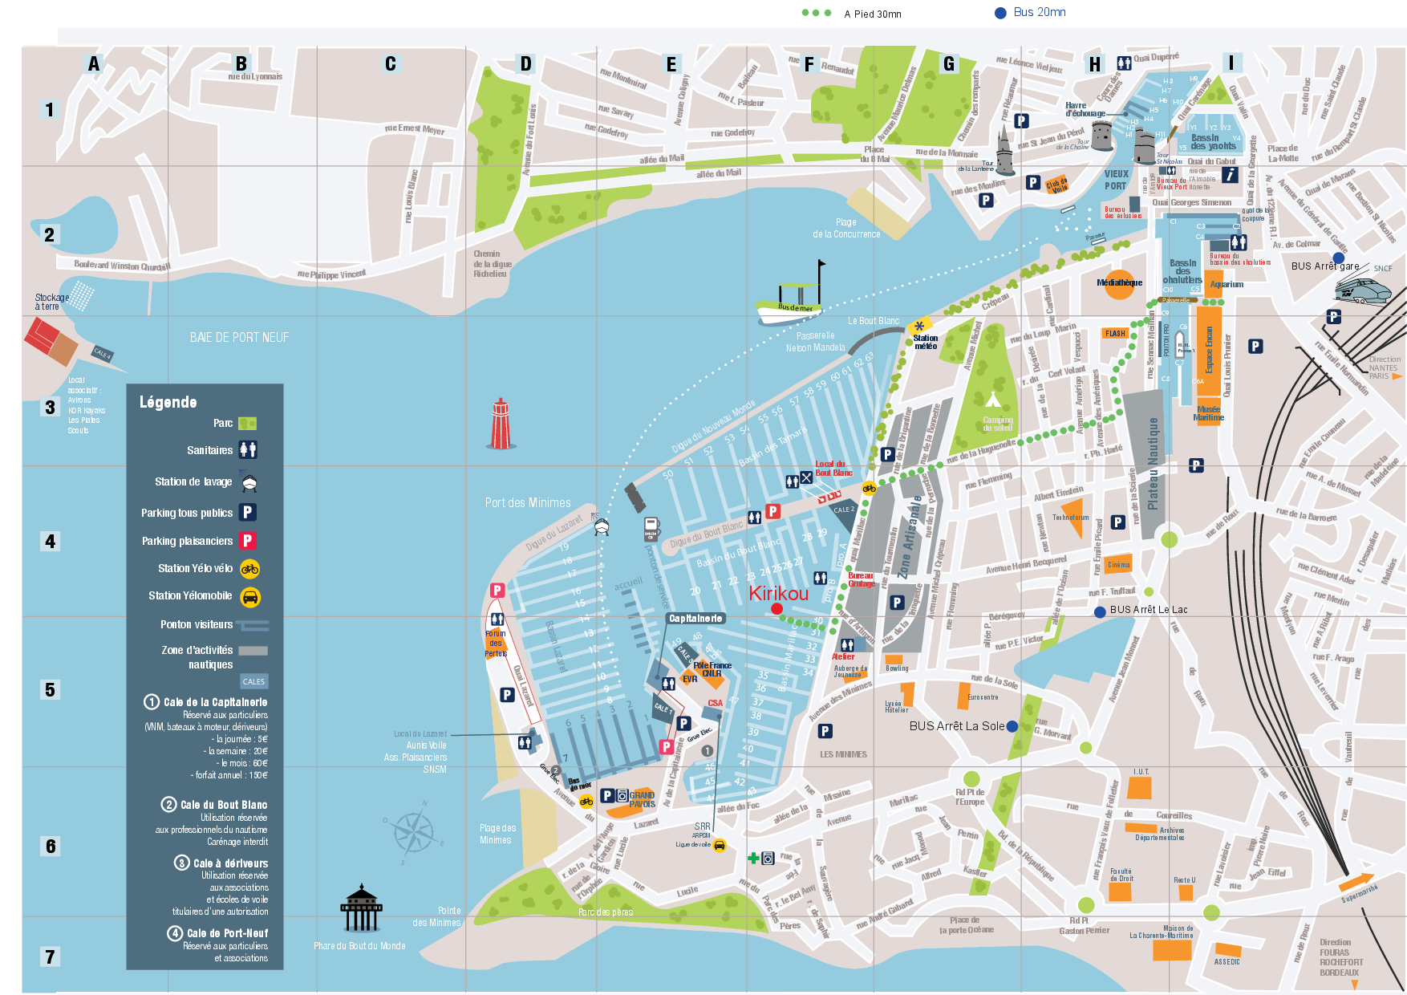Image resolution: width=1407 pixels, height=995 pixels.
Task: Click the 'Technoforum' building
Action: pos(1071,518)
